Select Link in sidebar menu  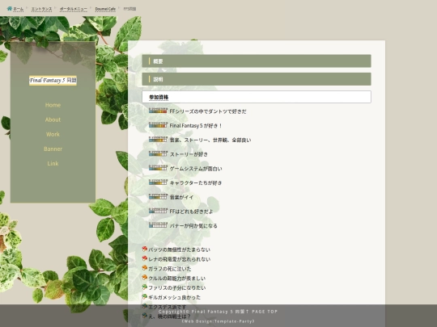click(x=53, y=163)
